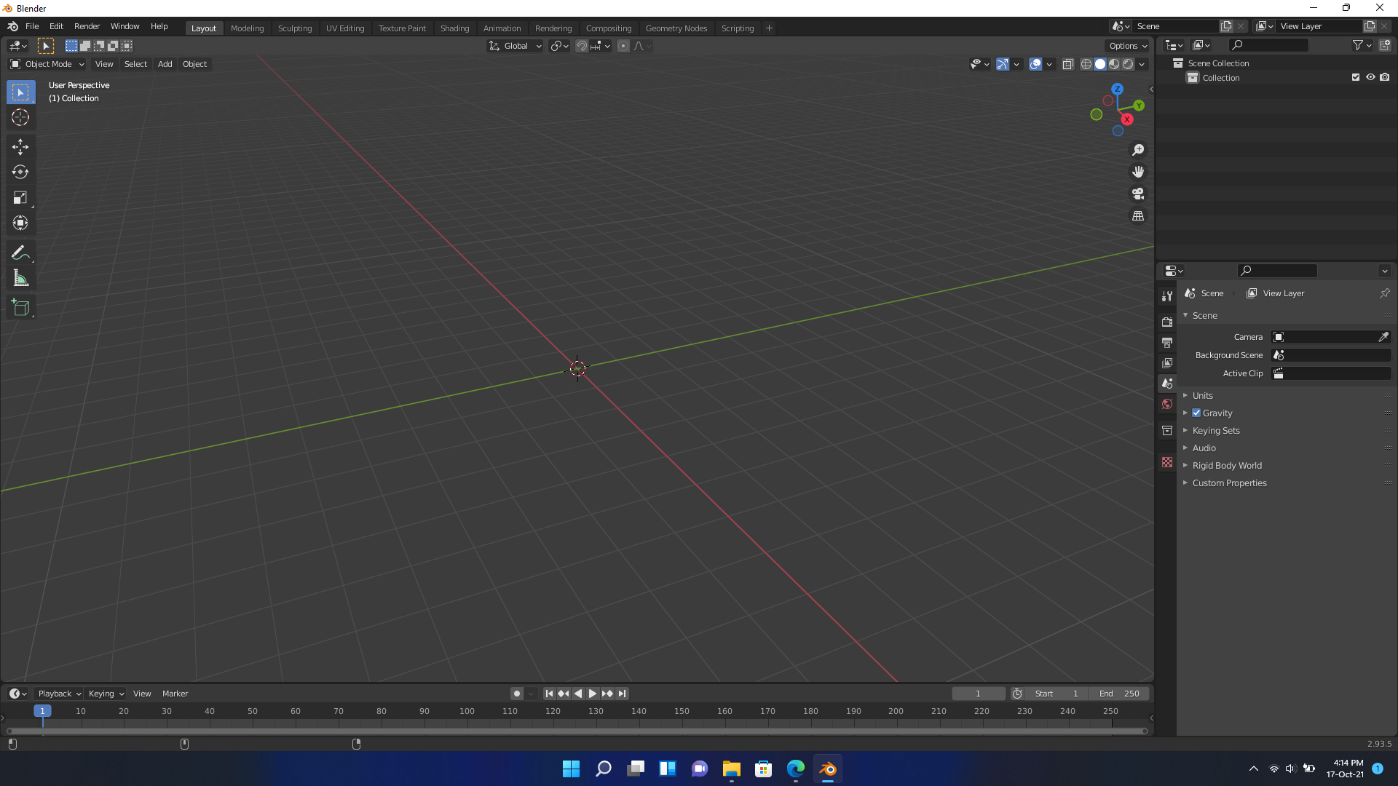Open the Collection properties tab

click(x=1167, y=430)
